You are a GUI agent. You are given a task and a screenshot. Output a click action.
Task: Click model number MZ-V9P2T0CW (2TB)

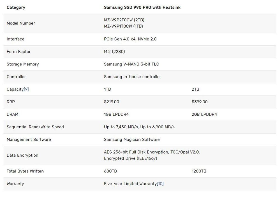point(124,20)
